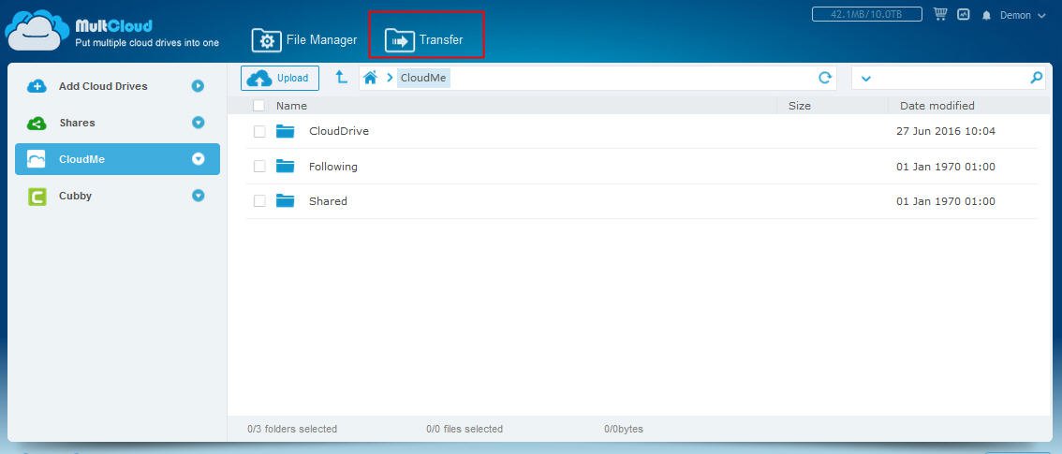The height and width of the screenshot is (454, 1062).
Task: Sort by the Name column header
Action: click(x=291, y=106)
